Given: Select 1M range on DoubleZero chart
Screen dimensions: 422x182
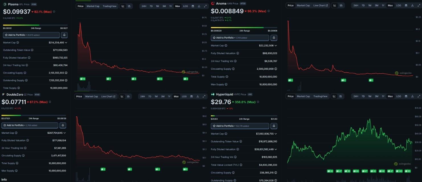Looking at the screenshot, I should [x=156, y=96].
